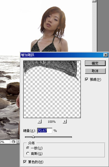The width and height of the screenshot is (109, 167).
Task: Zoom in the noise preview with plus button
Action: coord(64,121)
